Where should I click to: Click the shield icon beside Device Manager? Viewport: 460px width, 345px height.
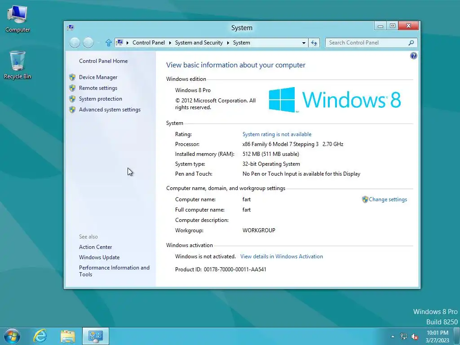(72, 77)
